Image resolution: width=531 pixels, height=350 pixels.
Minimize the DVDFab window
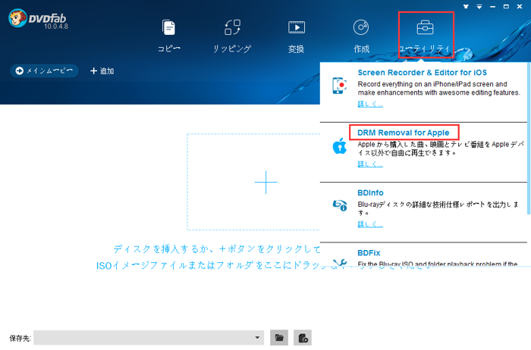click(493, 6)
